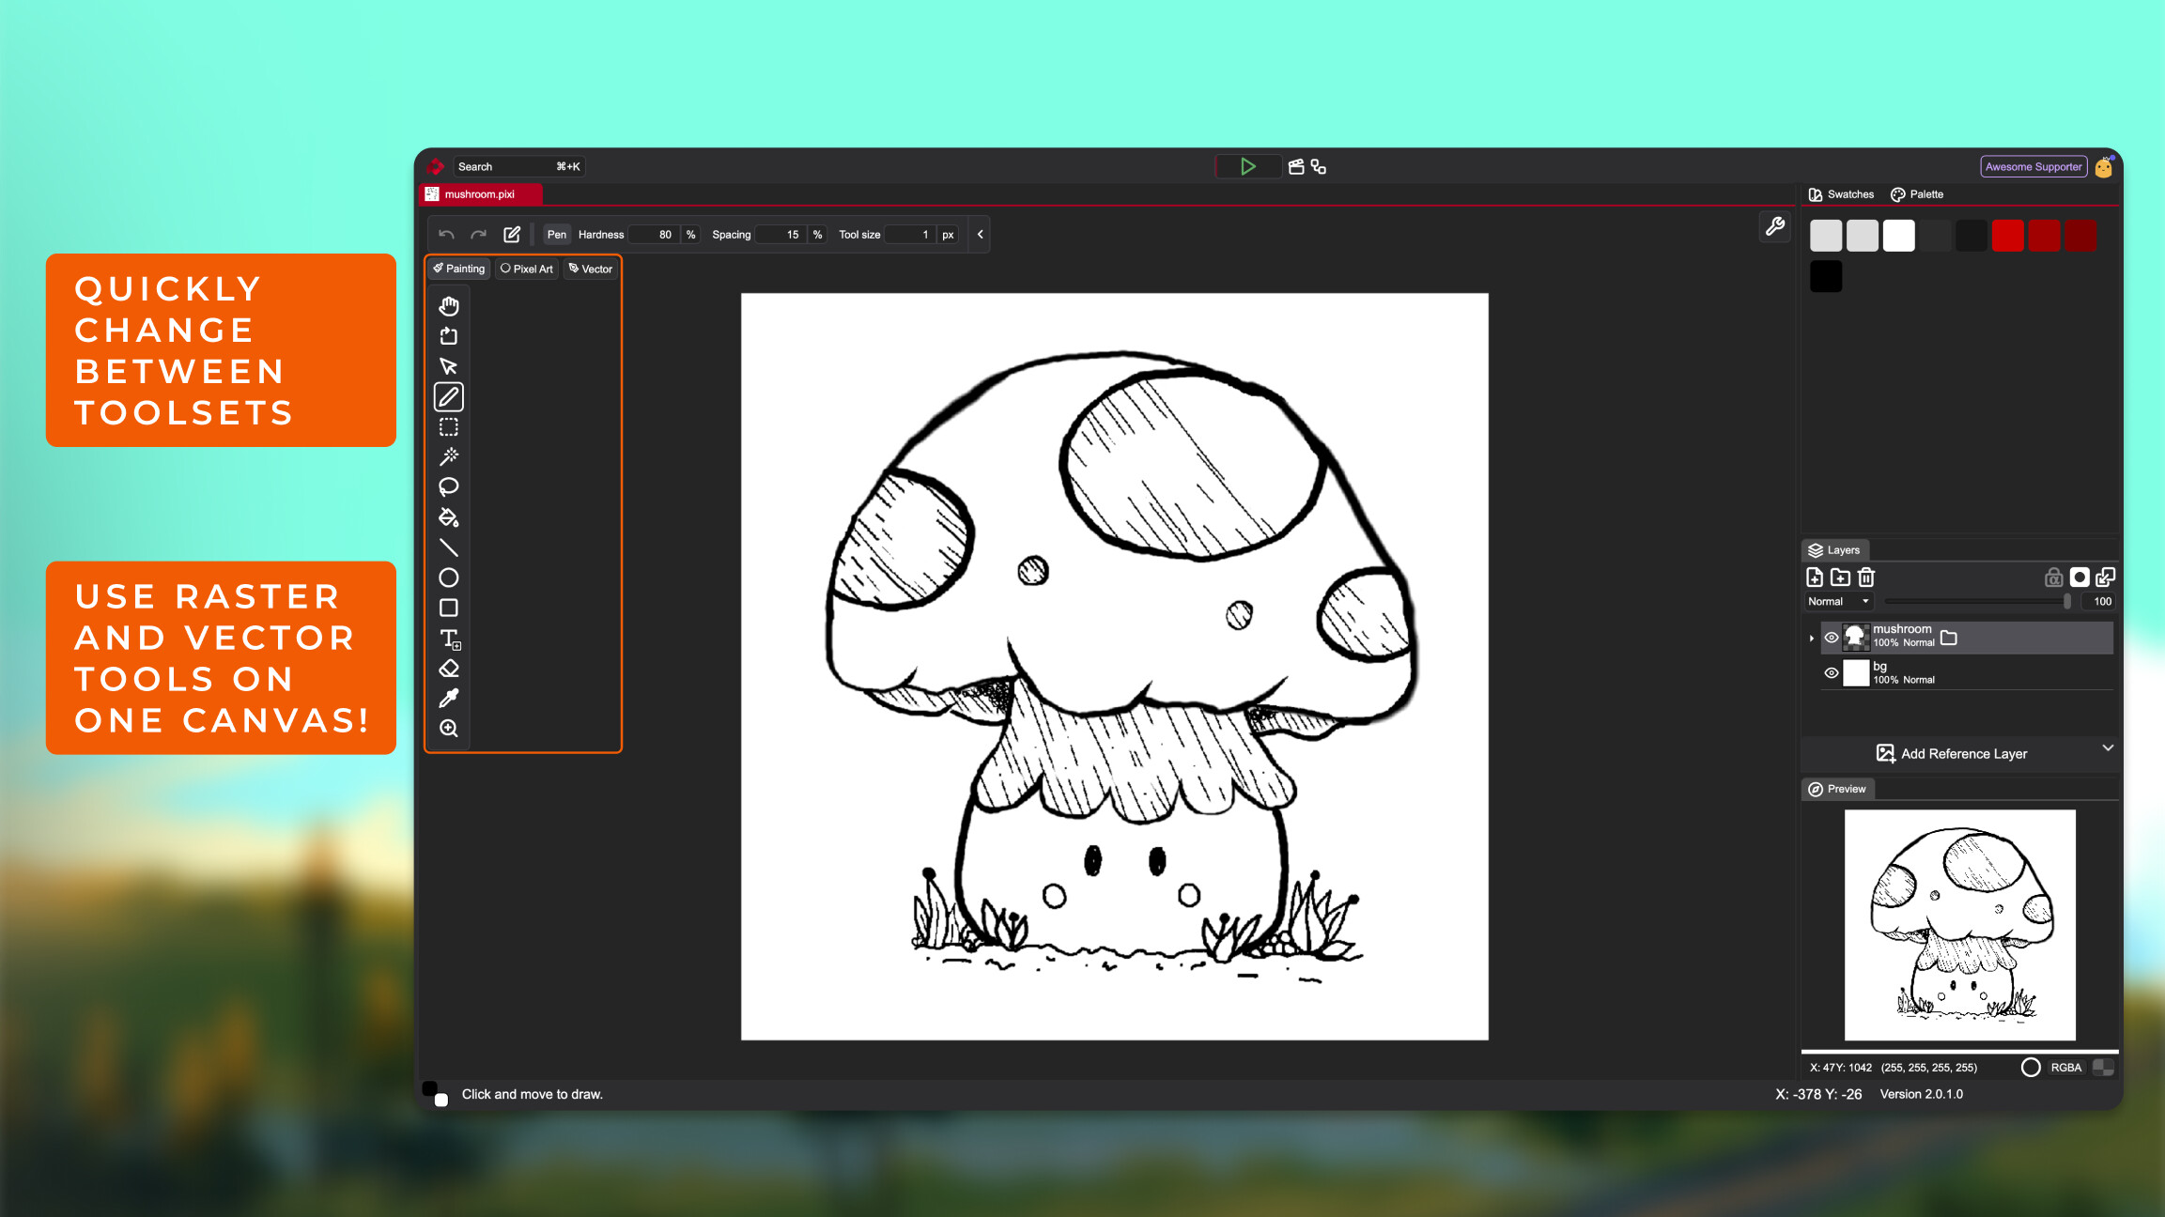Viewport: 2165px width, 1217px height.
Task: Select the Magic Wand tool
Action: click(x=449, y=457)
